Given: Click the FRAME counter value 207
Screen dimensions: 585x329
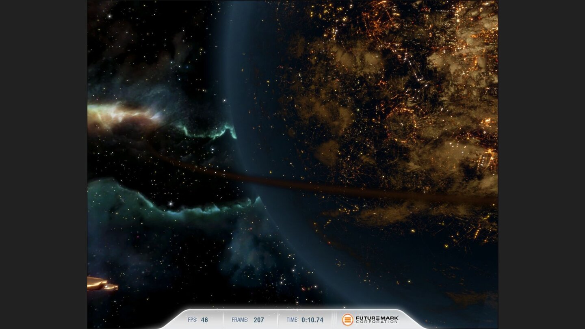Looking at the screenshot, I should coord(259,320).
